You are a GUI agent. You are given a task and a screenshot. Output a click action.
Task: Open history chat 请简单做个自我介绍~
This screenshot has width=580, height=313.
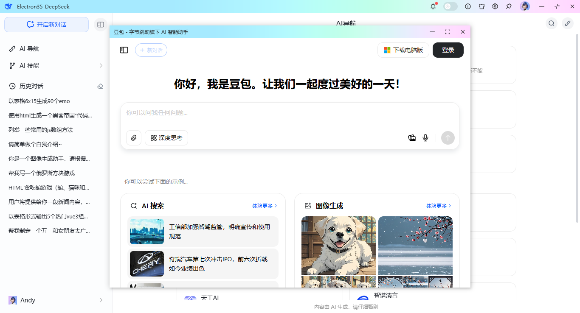(x=35, y=144)
